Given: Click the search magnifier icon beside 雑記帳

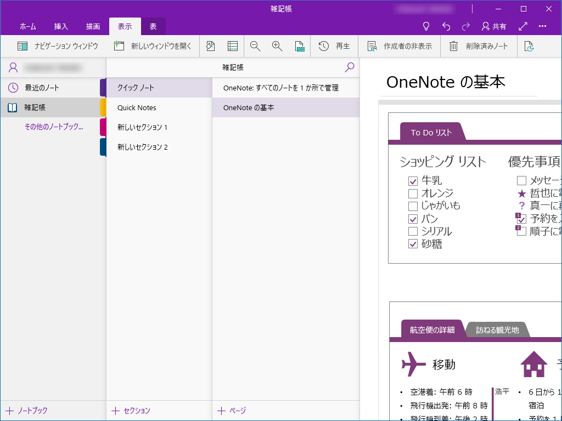Looking at the screenshot, I should [350, 67].
